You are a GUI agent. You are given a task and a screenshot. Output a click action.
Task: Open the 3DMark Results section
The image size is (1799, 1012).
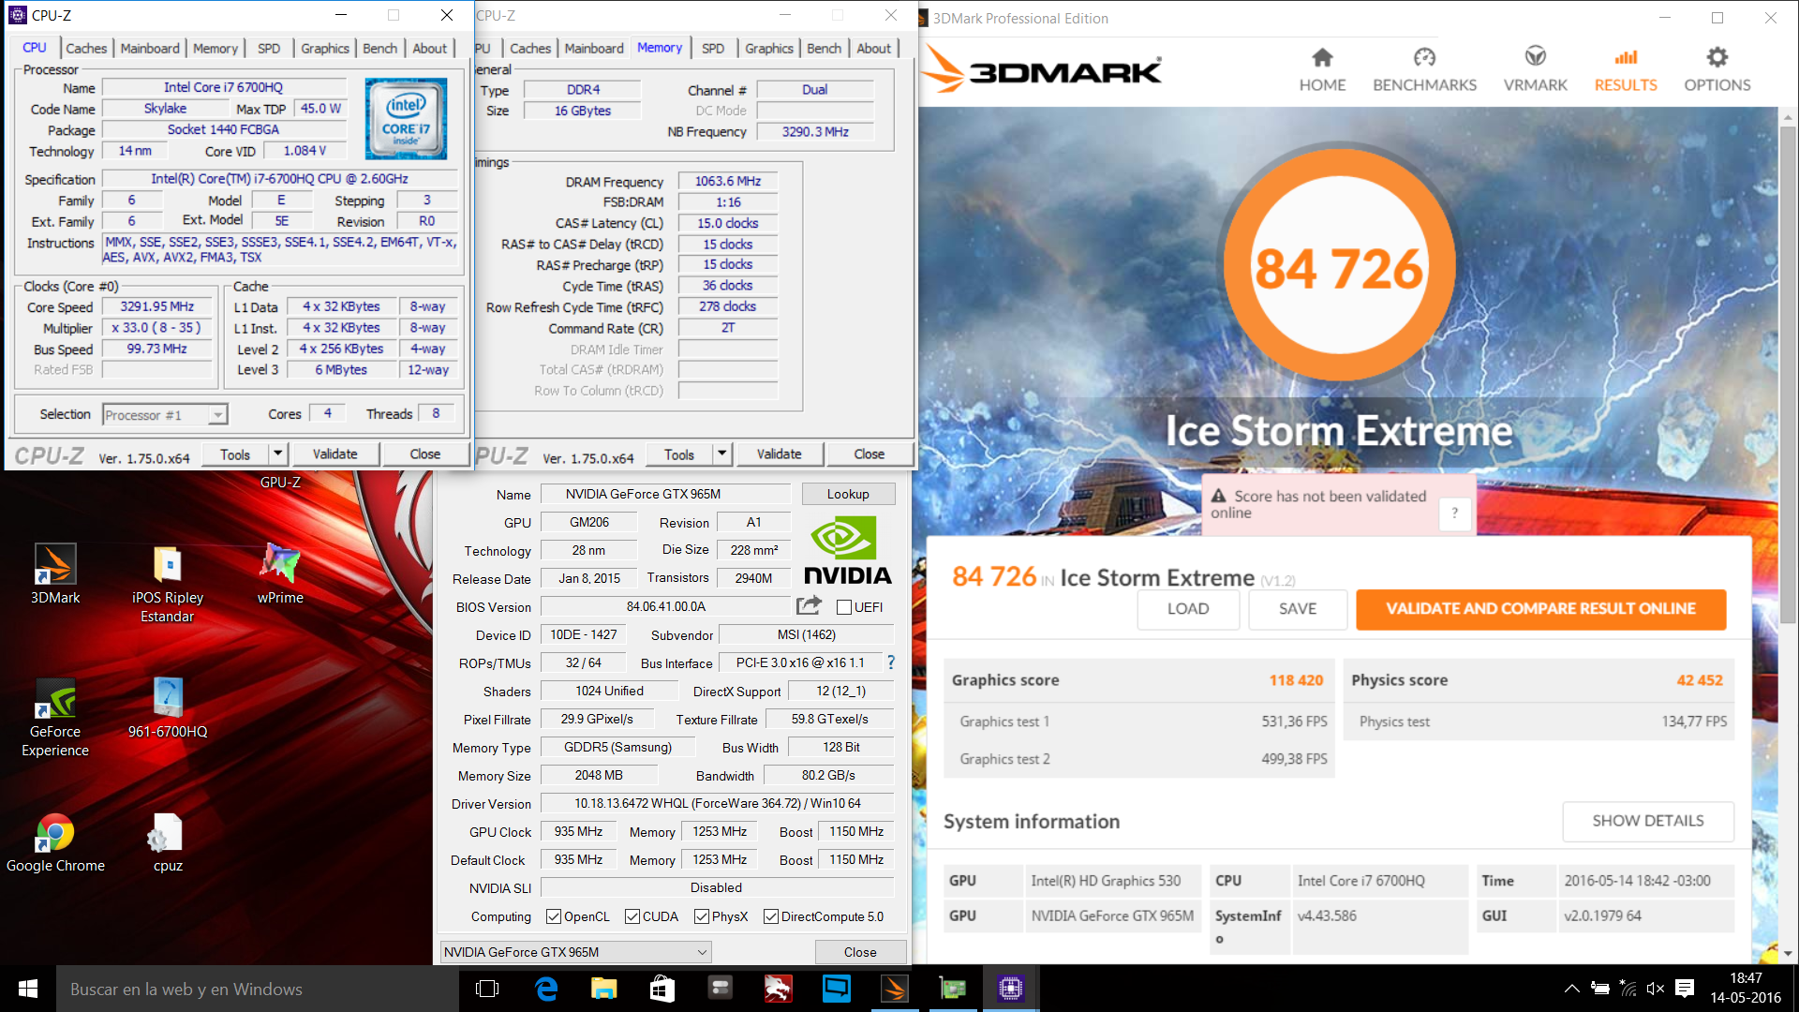1626,70
